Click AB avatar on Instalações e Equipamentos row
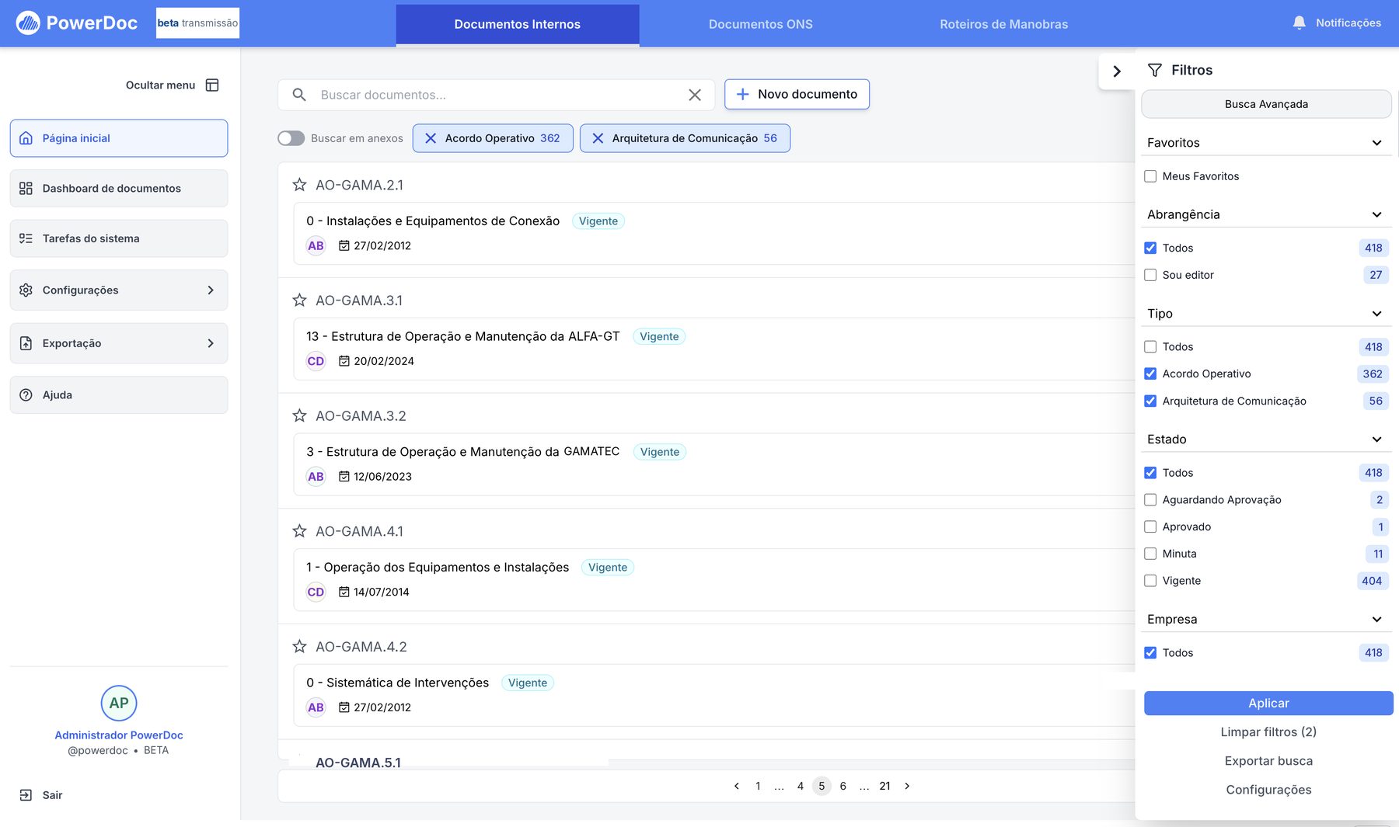This screenshot has height=827, width=1399. (316, 246)
